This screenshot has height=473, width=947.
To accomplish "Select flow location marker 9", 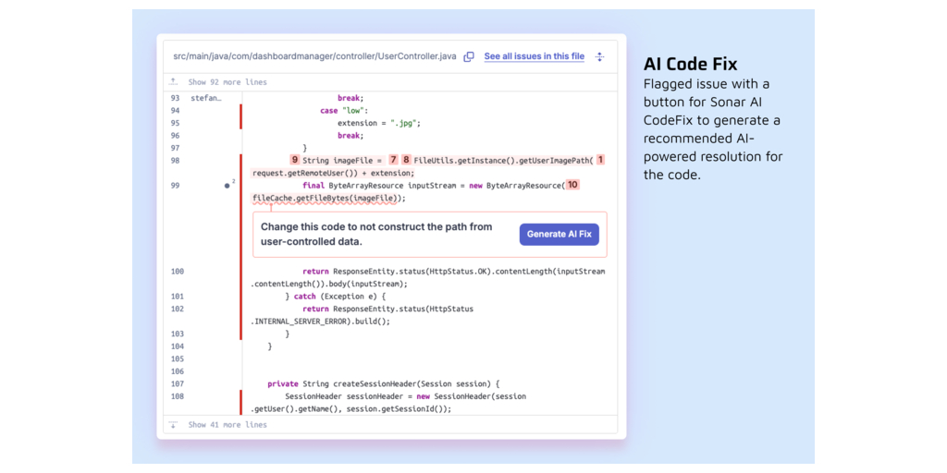I will (295, 160).
